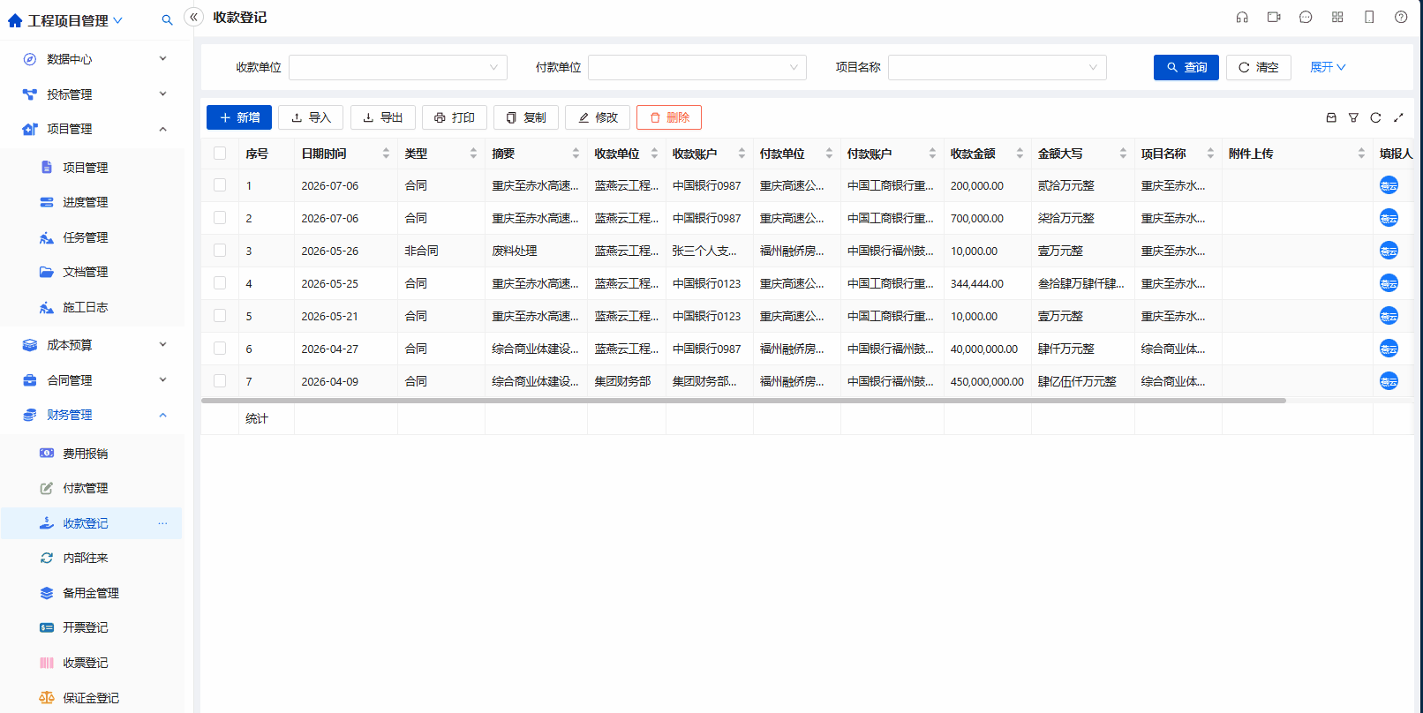Open the 项目名称 dropdown filter

pyautogui.click(x=998, y=67)
